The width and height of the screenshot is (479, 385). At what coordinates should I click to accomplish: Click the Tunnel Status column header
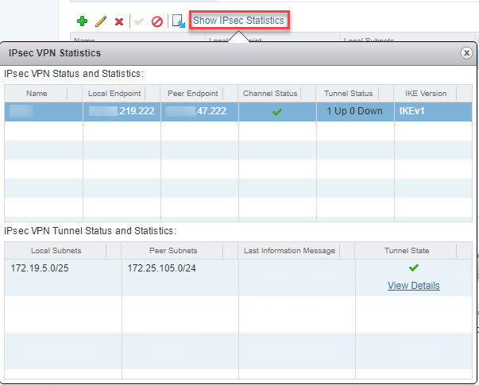(x=354, y=93)
